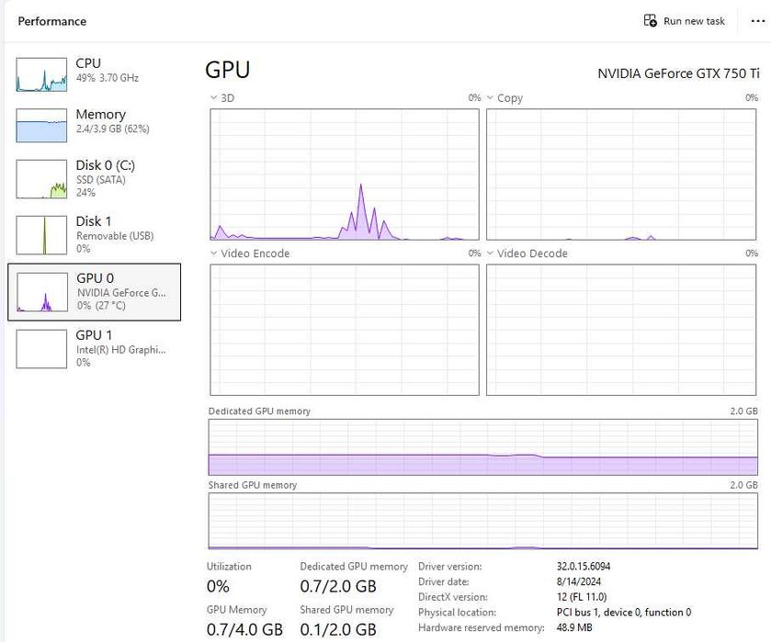The width and height of the screenshot is (771, 642).
Task: Expand the Copy engine dropdown chevron
Action: coord(490,98)
